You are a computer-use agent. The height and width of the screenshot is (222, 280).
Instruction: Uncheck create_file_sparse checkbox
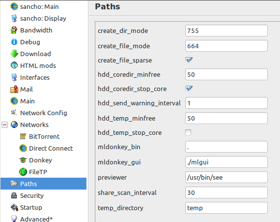(x=189, y=60)
